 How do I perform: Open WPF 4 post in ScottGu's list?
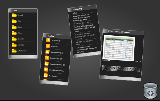85,42
